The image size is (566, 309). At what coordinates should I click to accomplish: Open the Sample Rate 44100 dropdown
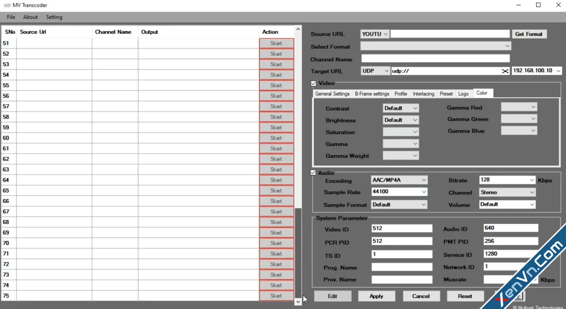[399, 191]
